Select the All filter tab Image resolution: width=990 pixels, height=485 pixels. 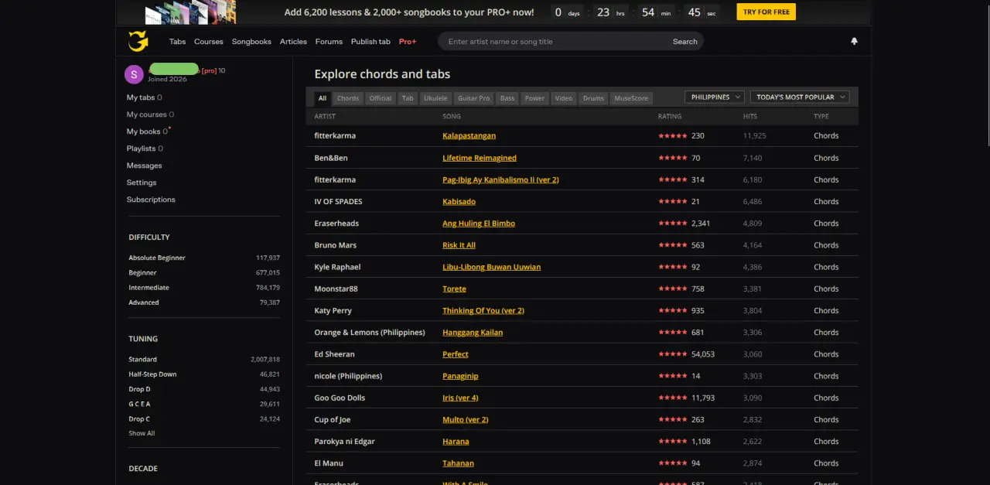point(323,98)
